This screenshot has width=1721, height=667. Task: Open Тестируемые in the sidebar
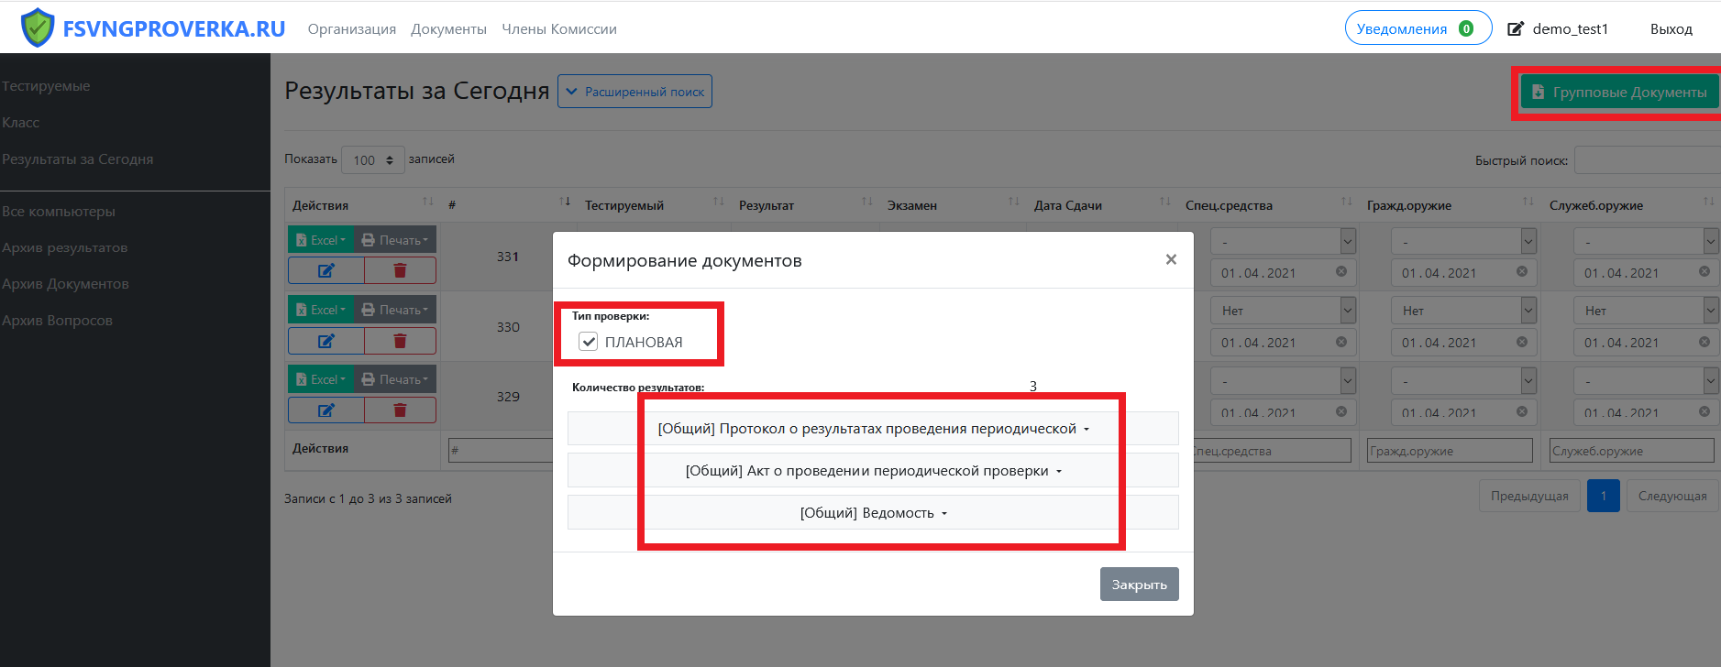coord(46,86)
